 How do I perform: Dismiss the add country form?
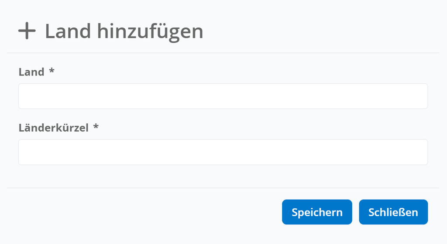[393, 212]
